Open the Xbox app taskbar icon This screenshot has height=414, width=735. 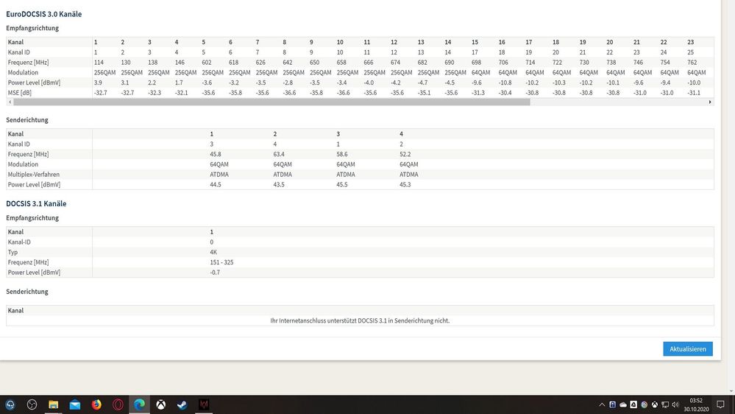[x=161, y=404]
